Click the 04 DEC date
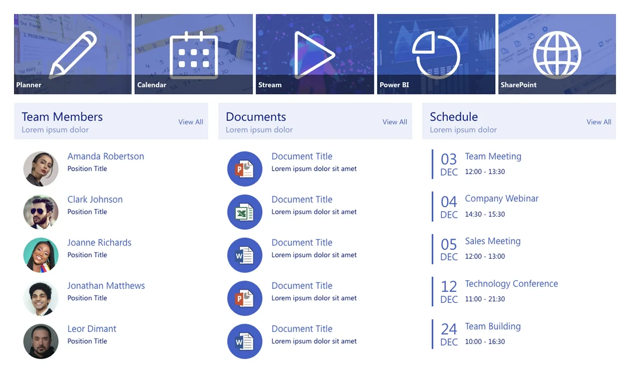This screenshot has width=630, height=373. click(x=449, y=207)
